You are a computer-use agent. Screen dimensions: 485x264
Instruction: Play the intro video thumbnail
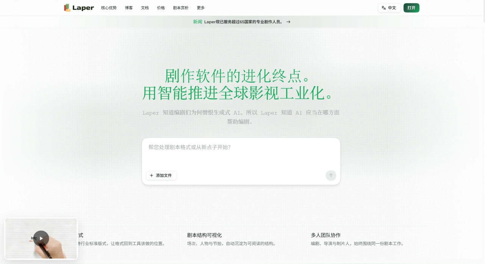click(41, 239)
